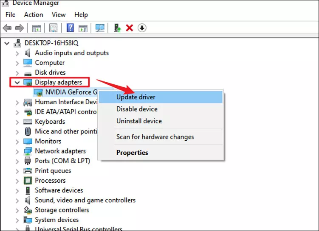Image resolution: width=319 pixels, height=231 pixels.
Task: Expand the Computer category chevron
Action: [17, 63]
